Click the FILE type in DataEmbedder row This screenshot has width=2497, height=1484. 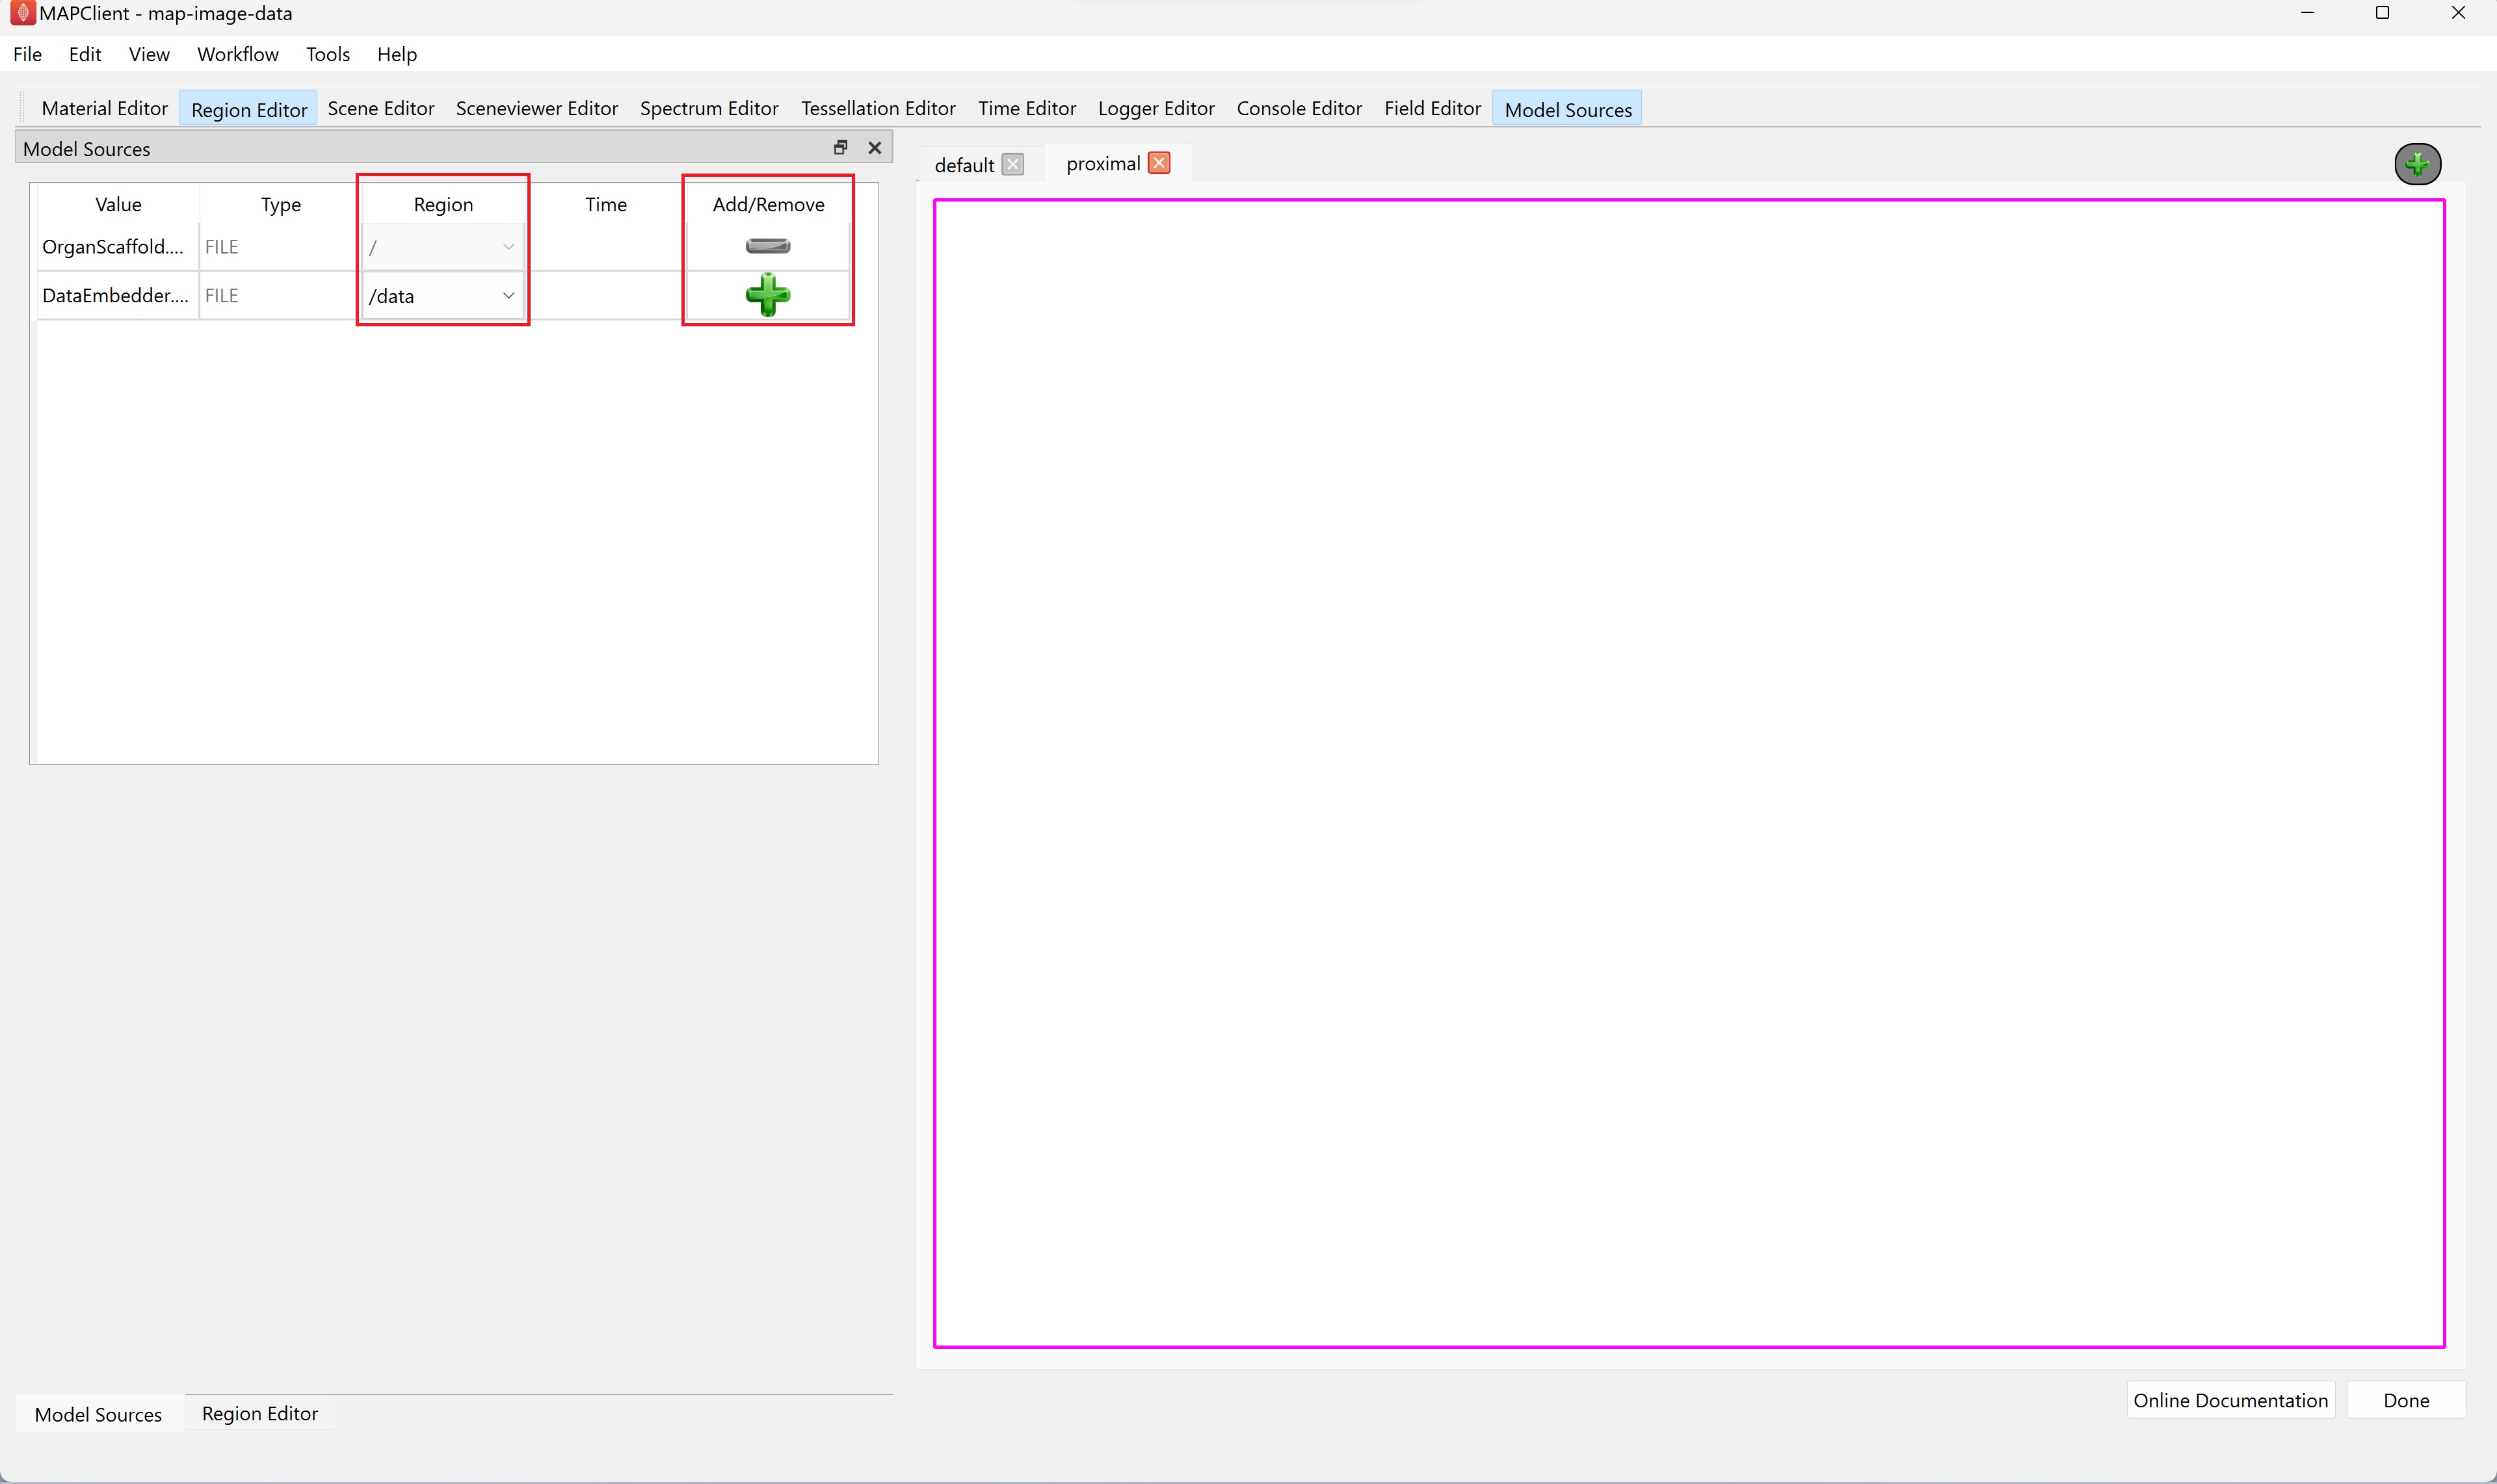(280, 296)
